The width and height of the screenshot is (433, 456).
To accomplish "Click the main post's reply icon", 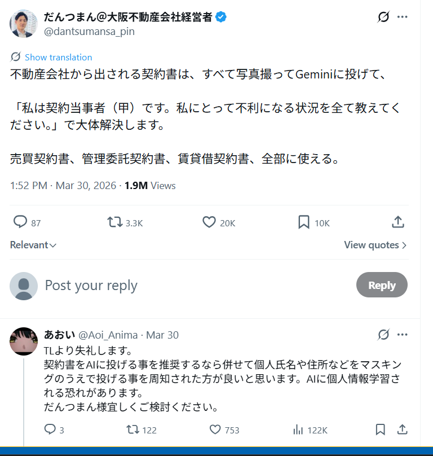I will (x=20, y=222).
